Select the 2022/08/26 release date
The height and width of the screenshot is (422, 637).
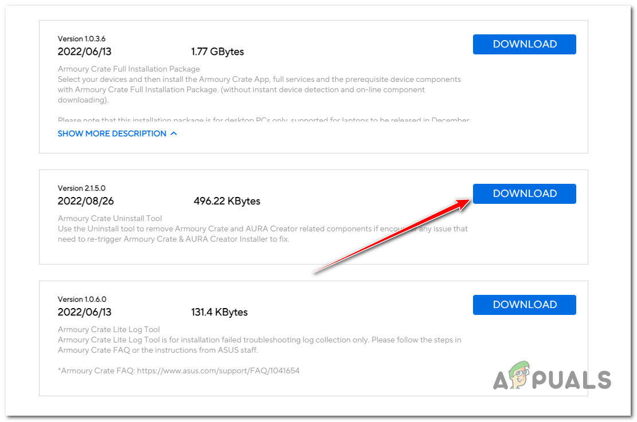pyautogui.click(x=85, y=201)
